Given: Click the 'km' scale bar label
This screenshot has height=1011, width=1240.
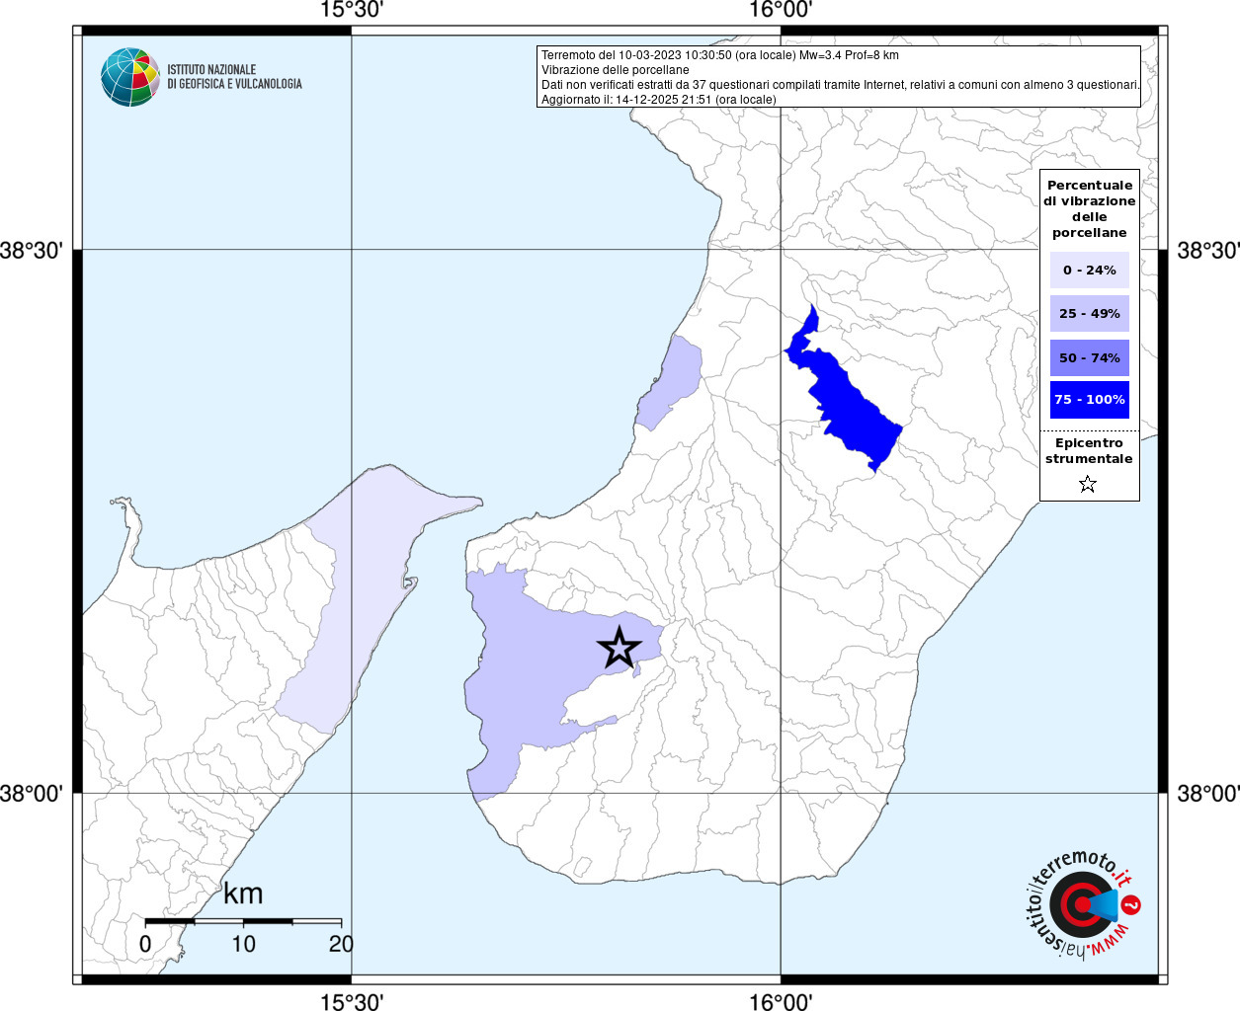Looking at the screenshot, I should click(243, 894).
